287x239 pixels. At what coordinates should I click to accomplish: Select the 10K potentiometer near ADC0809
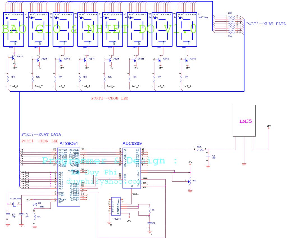190,181
